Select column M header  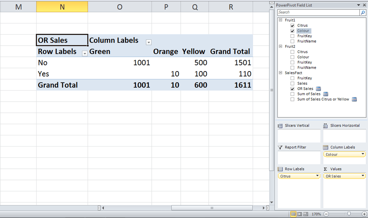point(18,7)
